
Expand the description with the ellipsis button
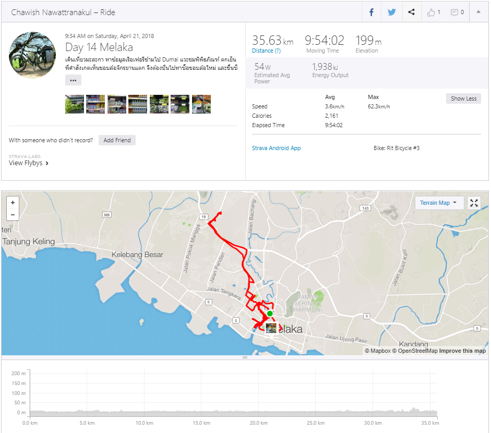point(73,80)
